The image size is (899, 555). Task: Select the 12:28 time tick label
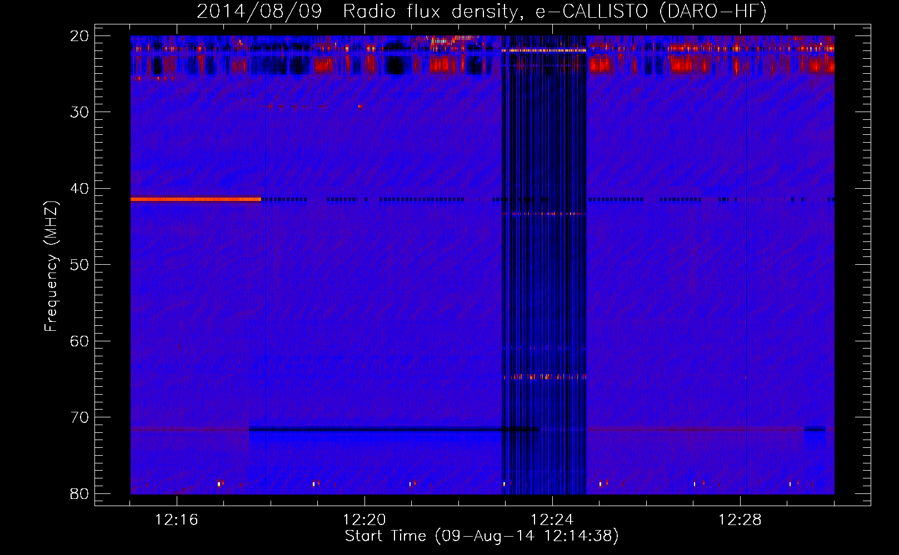point(740,520)
